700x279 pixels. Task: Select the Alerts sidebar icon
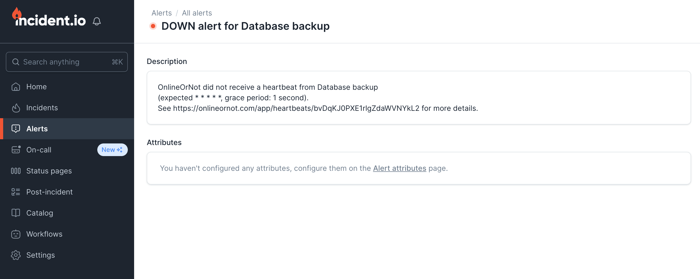(16, 129)
